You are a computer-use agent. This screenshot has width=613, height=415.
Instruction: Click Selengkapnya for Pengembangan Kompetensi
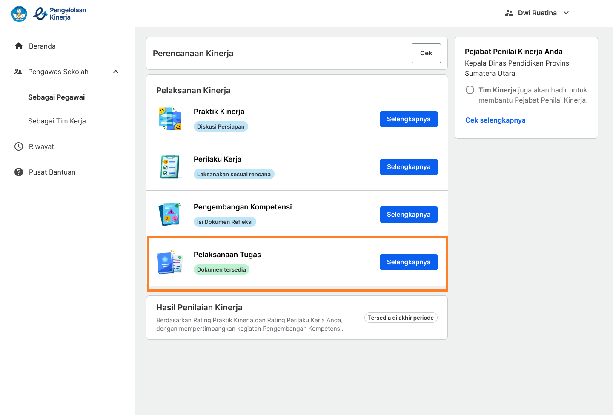tap(409, 215)
